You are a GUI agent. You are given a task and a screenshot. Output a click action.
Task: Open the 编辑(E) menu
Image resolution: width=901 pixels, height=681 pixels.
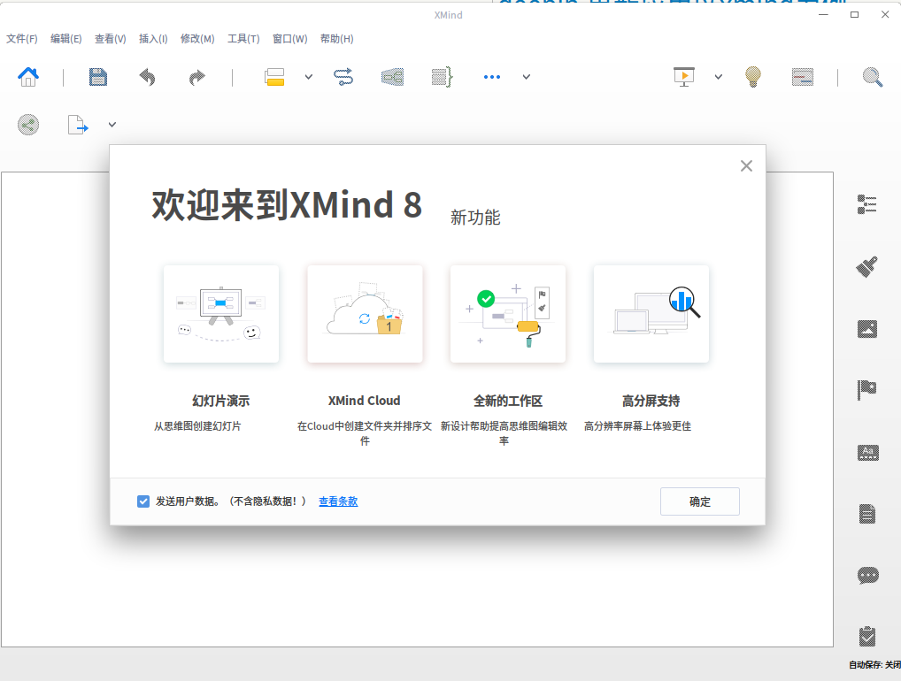click(66, 39)
